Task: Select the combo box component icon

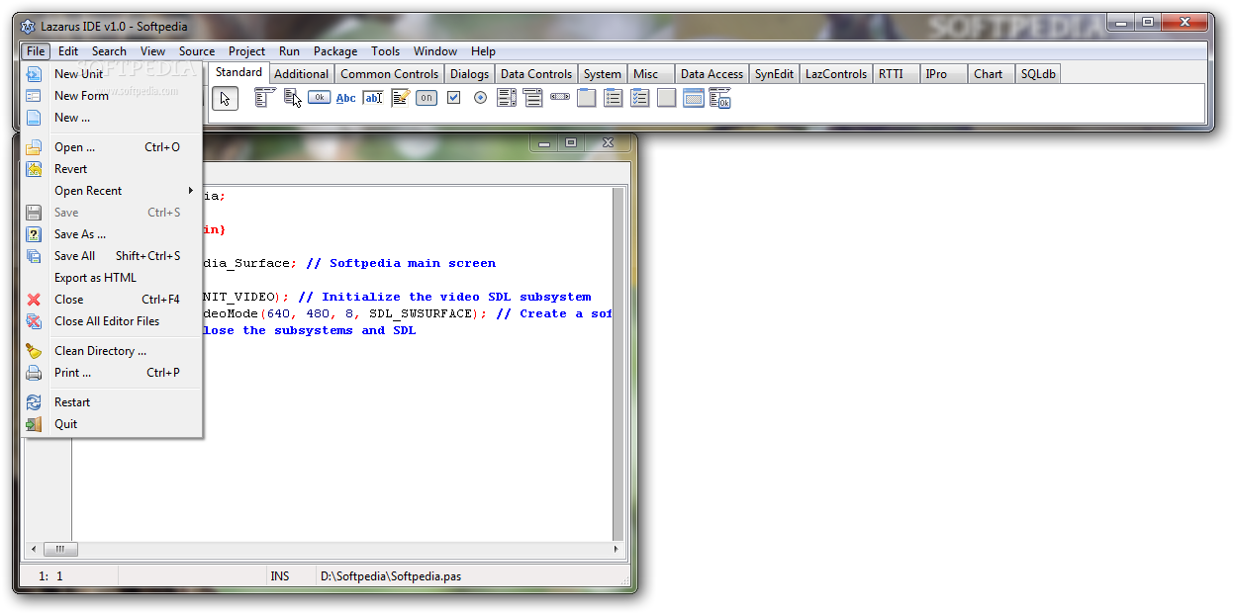Action: point(533,98)
